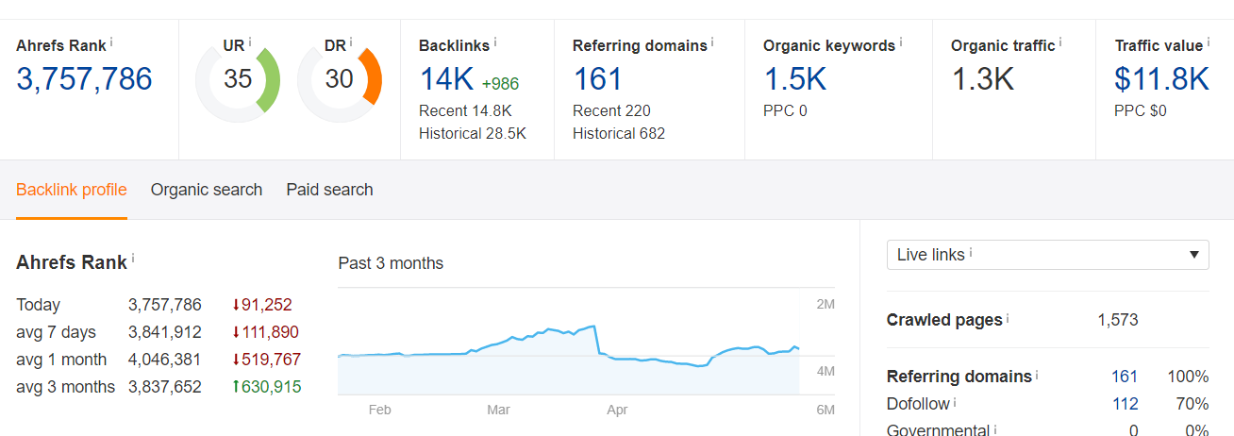This screenshot has width=1234, height=436.
Task: Click the Ahrefs Rank 3,757,786 top value
Action: [84, 79]
